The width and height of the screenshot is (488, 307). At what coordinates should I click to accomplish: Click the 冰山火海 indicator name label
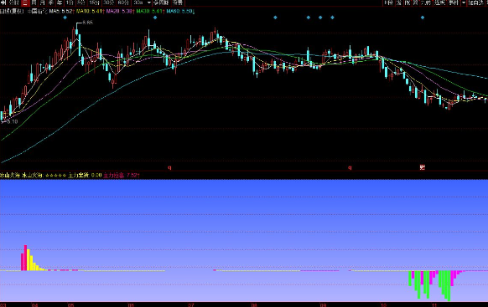[x=10, y=176]
